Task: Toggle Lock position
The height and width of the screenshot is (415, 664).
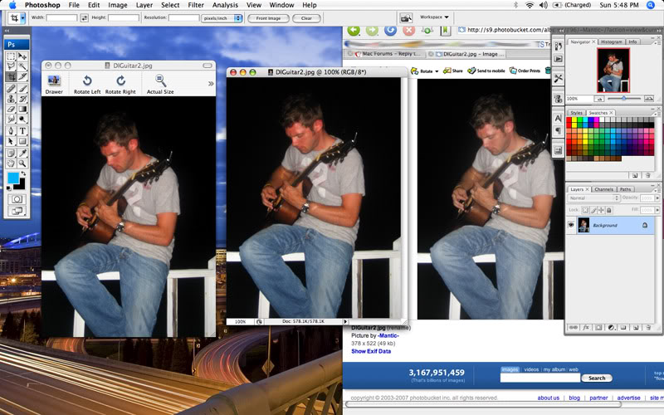Action: coord(601,210)
